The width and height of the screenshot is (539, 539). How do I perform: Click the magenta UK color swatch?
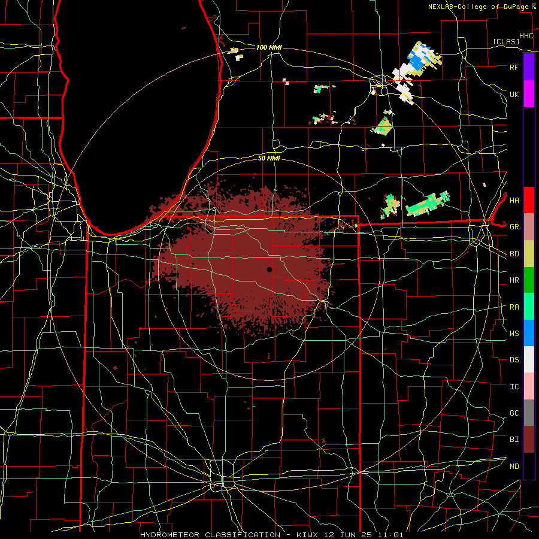529,94
